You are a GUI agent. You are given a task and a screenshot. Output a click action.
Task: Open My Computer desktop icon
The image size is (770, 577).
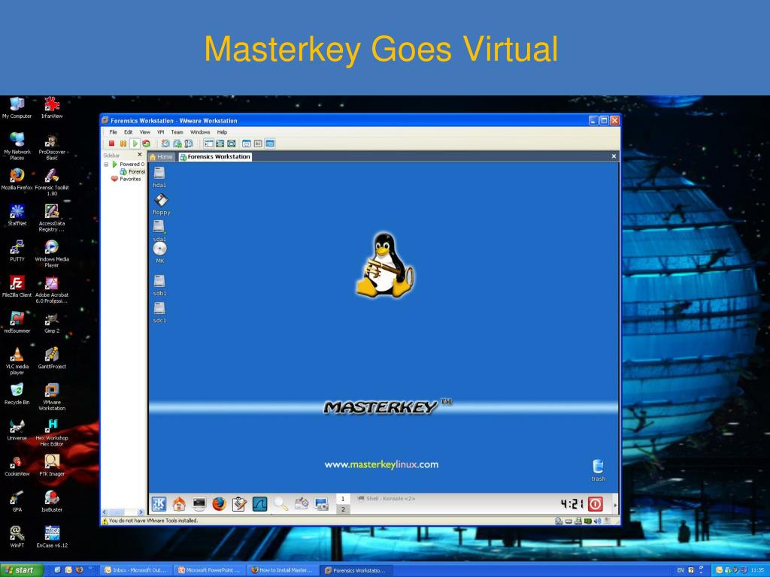[17, 108]
